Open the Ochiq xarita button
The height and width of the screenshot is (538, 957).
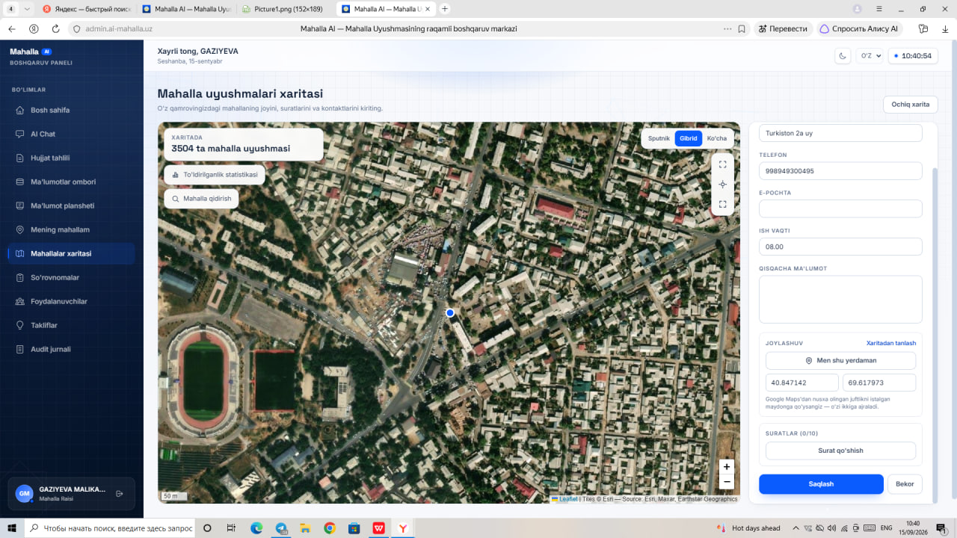click(x=910, y=105)
